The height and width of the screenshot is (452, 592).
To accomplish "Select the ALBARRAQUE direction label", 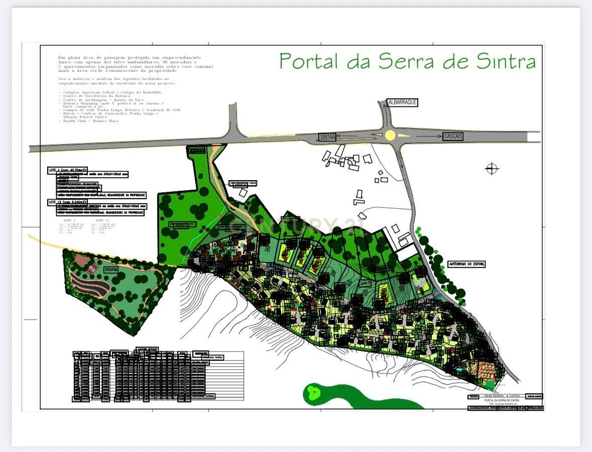I will click(x=403, y=102).
